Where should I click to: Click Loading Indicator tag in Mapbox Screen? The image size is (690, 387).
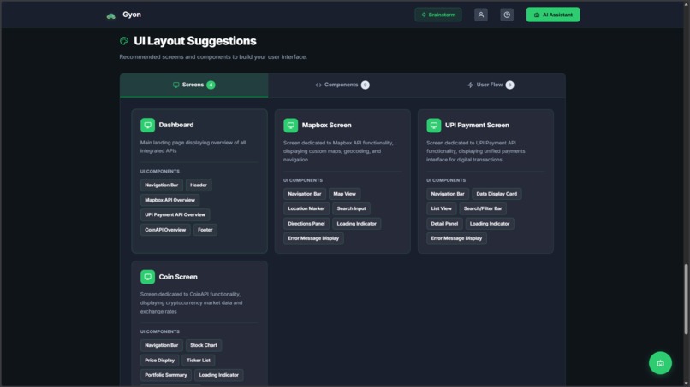356,224
